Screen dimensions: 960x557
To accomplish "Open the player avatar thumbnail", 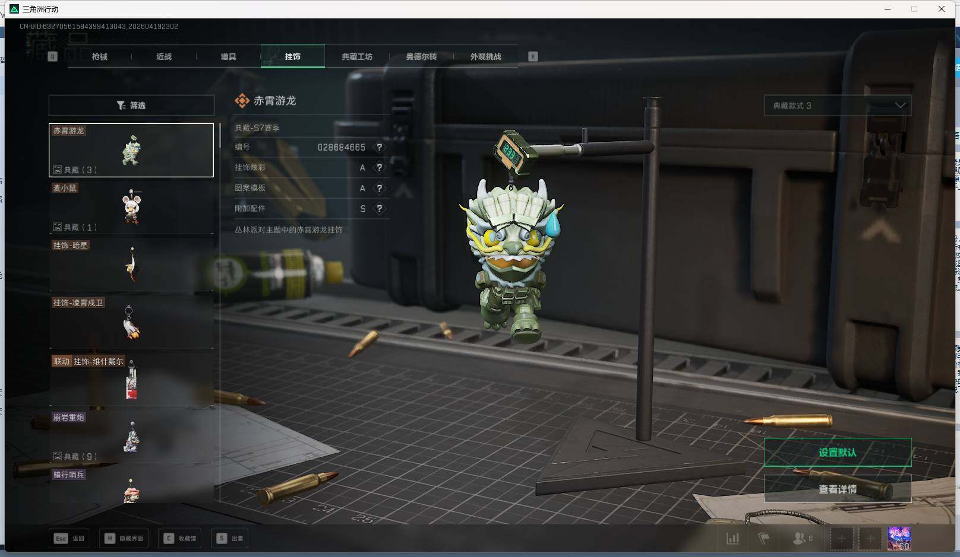I will click(899, 539).
